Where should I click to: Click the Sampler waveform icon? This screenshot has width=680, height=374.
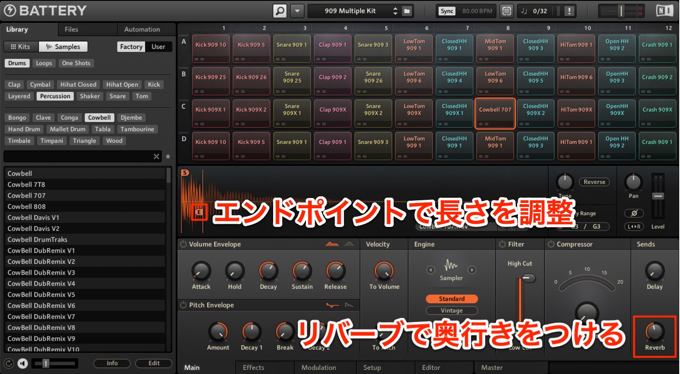click(451, 265)
